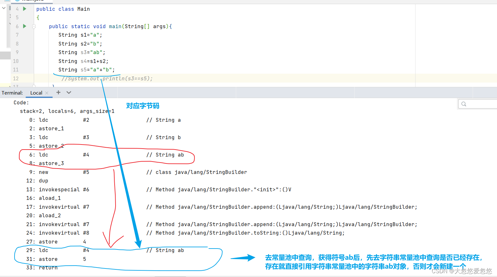The height and width of the screenshot is (277, 497).
Task: Expand the terminal options dropdown chevron
Action: [69, 92]
